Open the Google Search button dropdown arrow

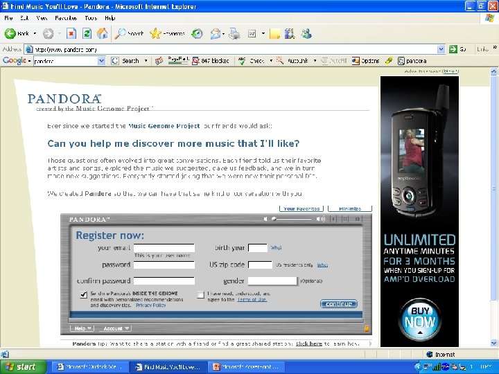pos(146,61)
